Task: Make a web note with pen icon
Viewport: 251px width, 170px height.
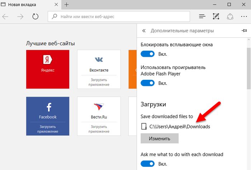Action: 216,17
